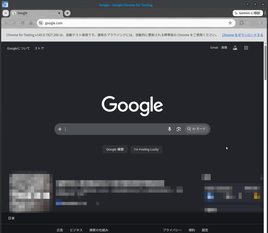Click I'm Feeling Lucky
Image resolution: width=268 pixels, height=233 pixels.
point(146,149)
